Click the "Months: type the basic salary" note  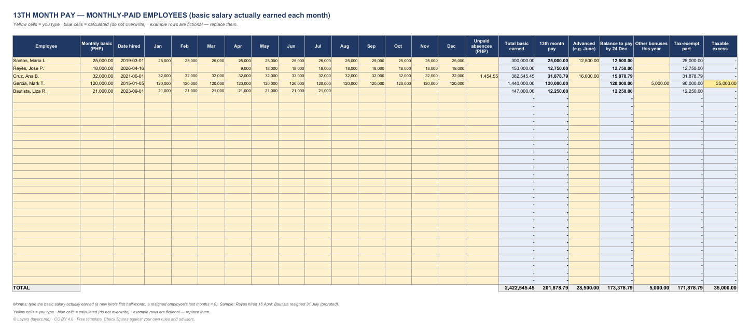coord(176,304)
